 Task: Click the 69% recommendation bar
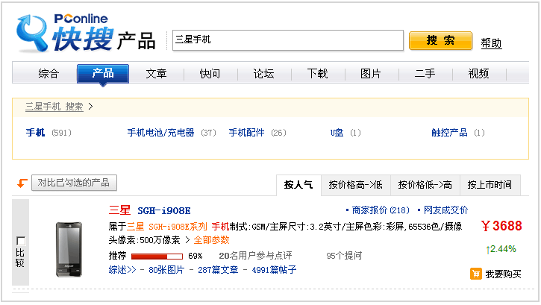[x=157, y=256]
